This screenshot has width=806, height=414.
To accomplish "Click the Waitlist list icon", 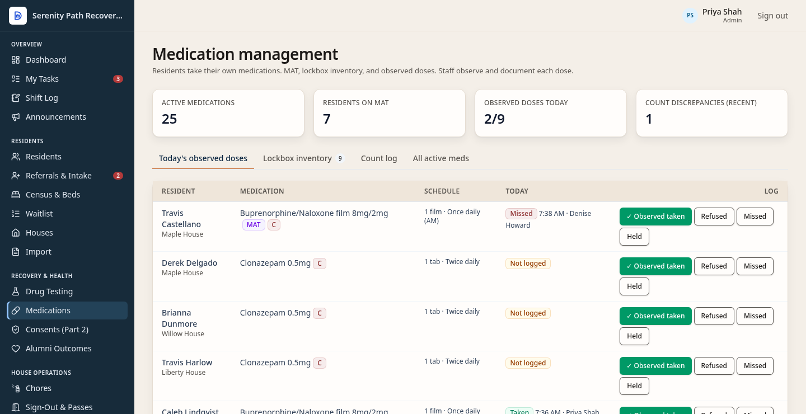I will point(16,214).
